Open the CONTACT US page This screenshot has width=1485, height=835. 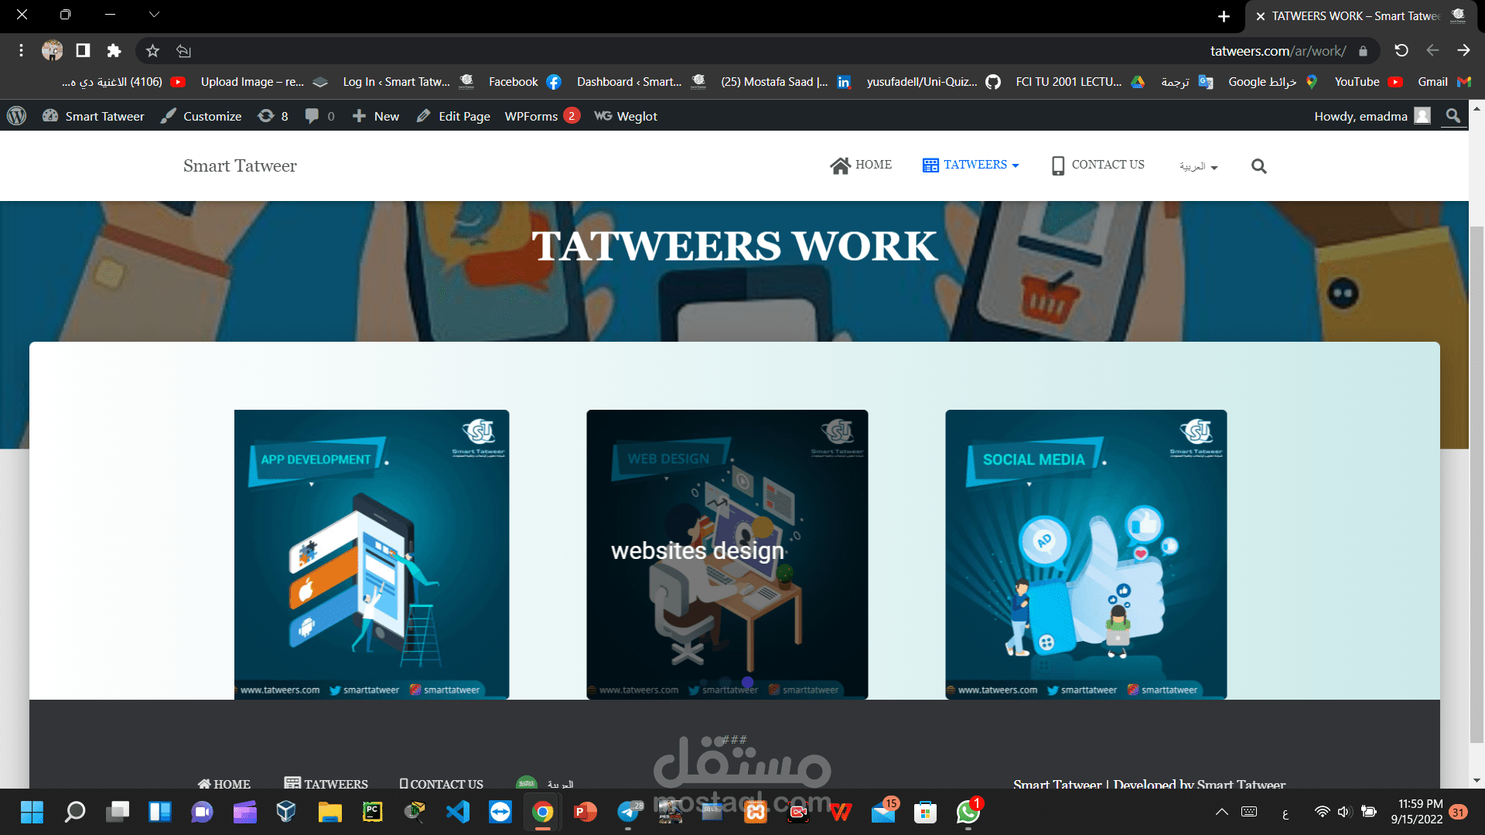click(1098, 165)
